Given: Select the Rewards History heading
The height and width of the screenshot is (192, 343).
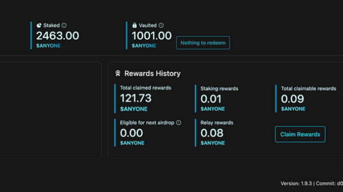Looking at the screenshot, I should pos(152,73).
